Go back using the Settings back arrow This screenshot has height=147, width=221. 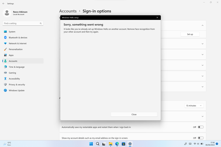4,4
